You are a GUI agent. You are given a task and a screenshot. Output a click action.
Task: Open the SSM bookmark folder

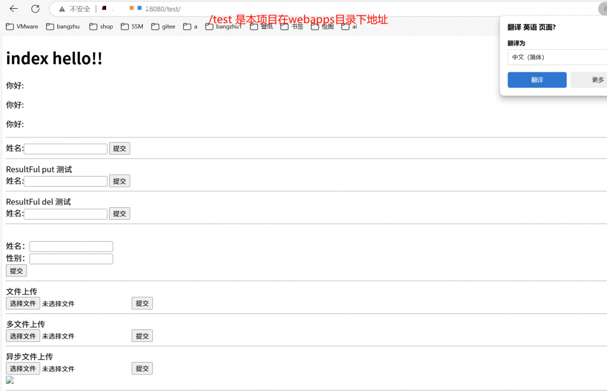tap(132, 26)
